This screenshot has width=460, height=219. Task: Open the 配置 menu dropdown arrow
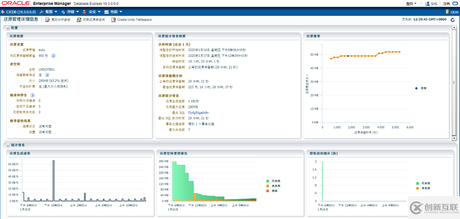[x=56, y=12]
